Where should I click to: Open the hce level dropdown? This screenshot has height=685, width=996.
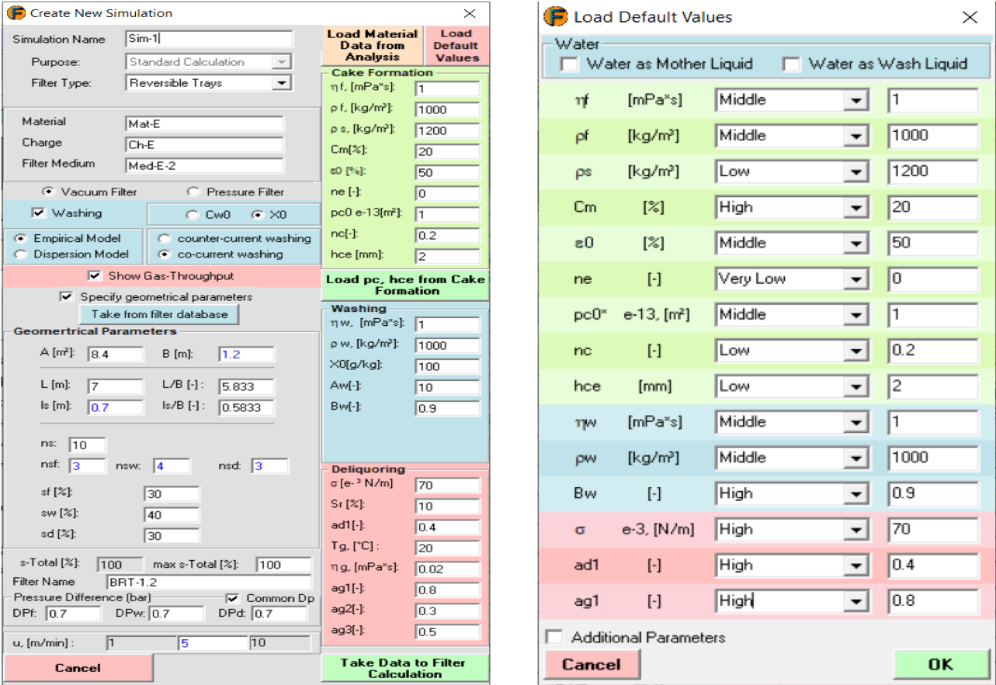[x=855, y=386]
